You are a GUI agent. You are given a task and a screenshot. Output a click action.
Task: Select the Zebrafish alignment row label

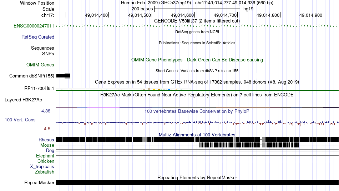tap(45, 172)
